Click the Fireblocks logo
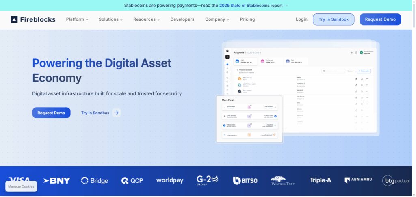The image size is (416, 197). point(33,19)
